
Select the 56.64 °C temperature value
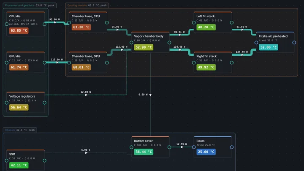[19, 107]
